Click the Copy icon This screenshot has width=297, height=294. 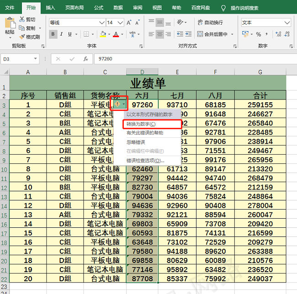tap(22, 28)
